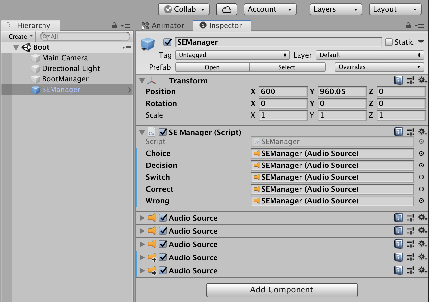This screenshot has height=302, width=429.
Task: Open the third Audio Source preset icon
Action: tap(411, 244)
